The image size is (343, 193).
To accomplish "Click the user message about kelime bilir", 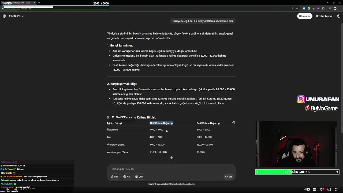I will pos(203,21).
